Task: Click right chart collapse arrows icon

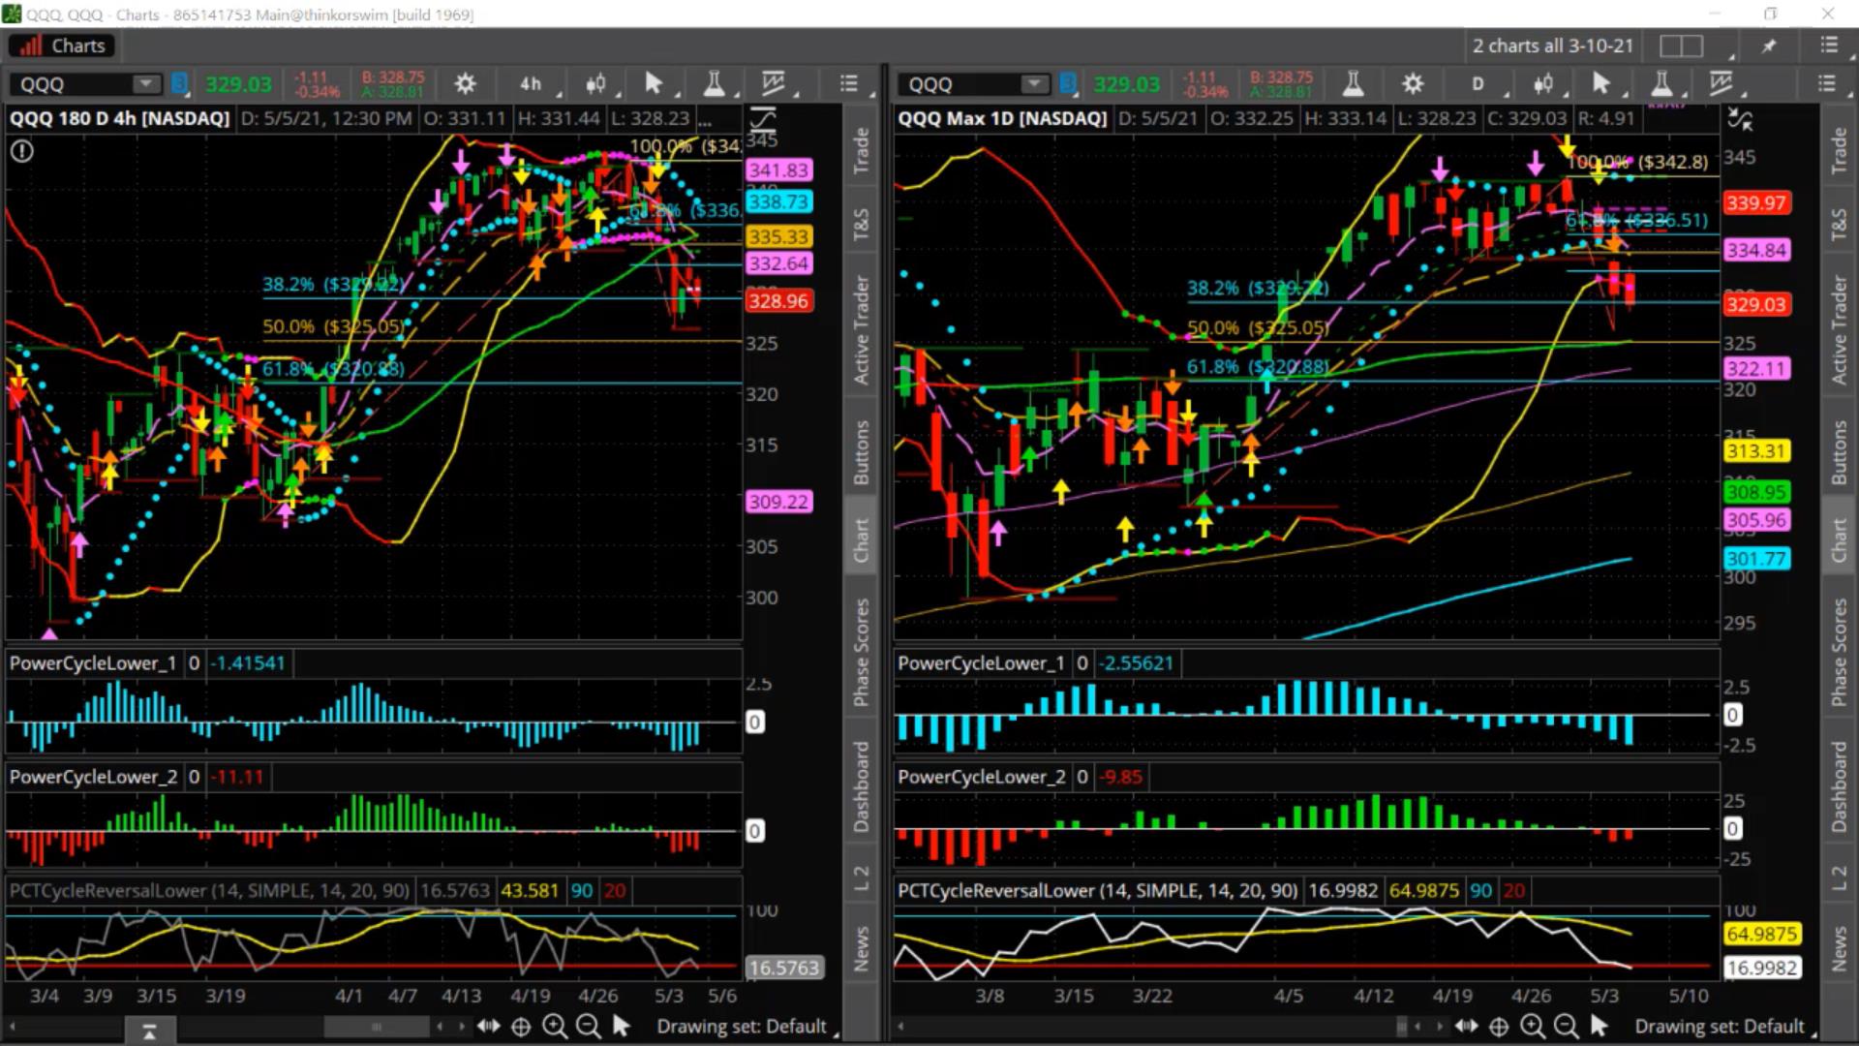Action: (1740, 119)
